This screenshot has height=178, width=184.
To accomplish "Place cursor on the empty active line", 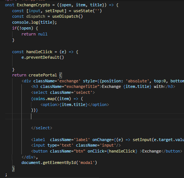I will click(x=95, y=116).
